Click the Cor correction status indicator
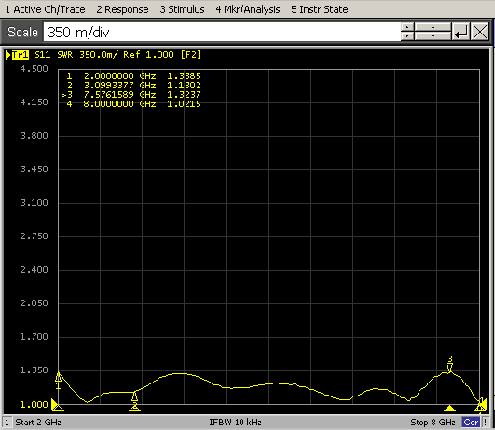Viewport: 495px width, 430px height. point(471,423)
